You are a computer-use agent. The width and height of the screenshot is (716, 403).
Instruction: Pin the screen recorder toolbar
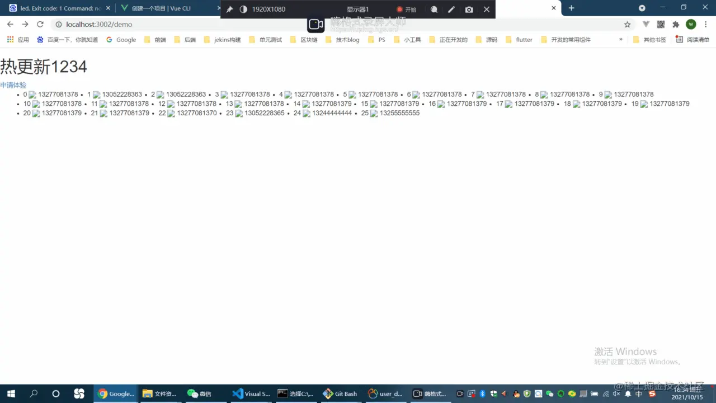(x=229, y=9)
